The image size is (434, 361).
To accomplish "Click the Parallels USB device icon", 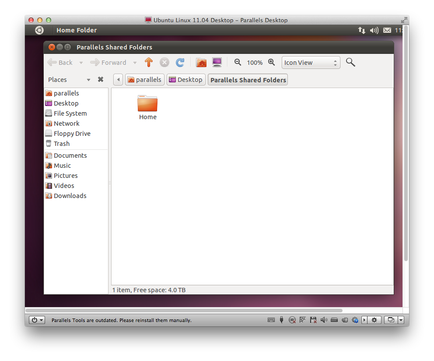I will [x=281, y=320].
